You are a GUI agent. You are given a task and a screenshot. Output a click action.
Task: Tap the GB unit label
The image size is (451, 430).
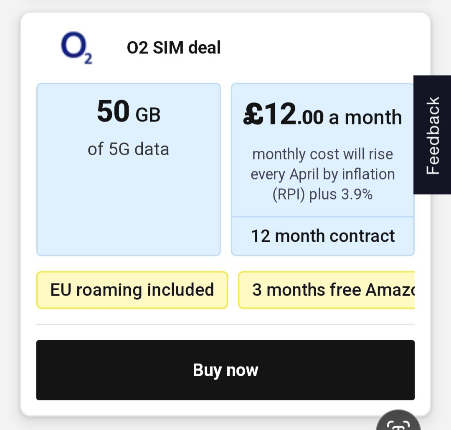tap(148, 115)
